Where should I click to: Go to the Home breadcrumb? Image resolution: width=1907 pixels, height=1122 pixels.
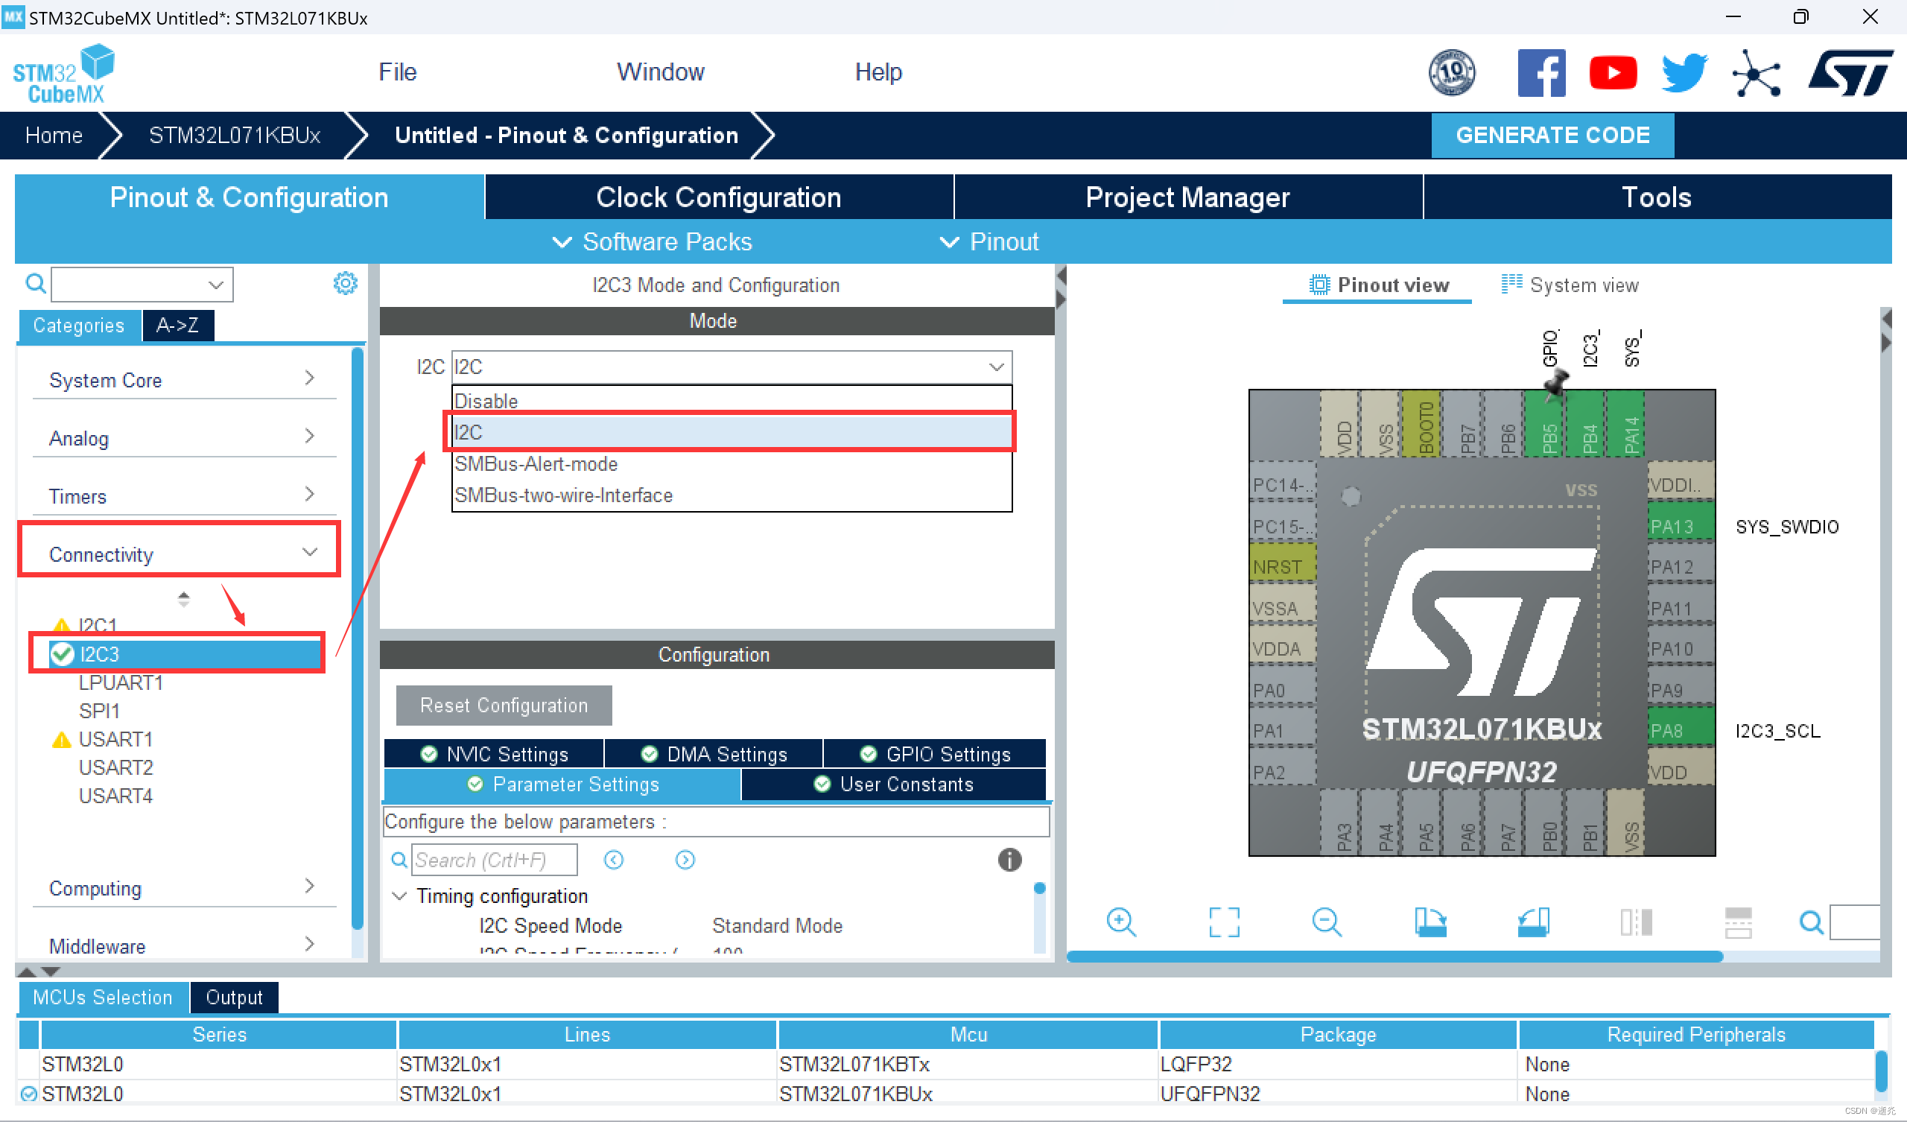pyautogui.click(x=53, y=135)
